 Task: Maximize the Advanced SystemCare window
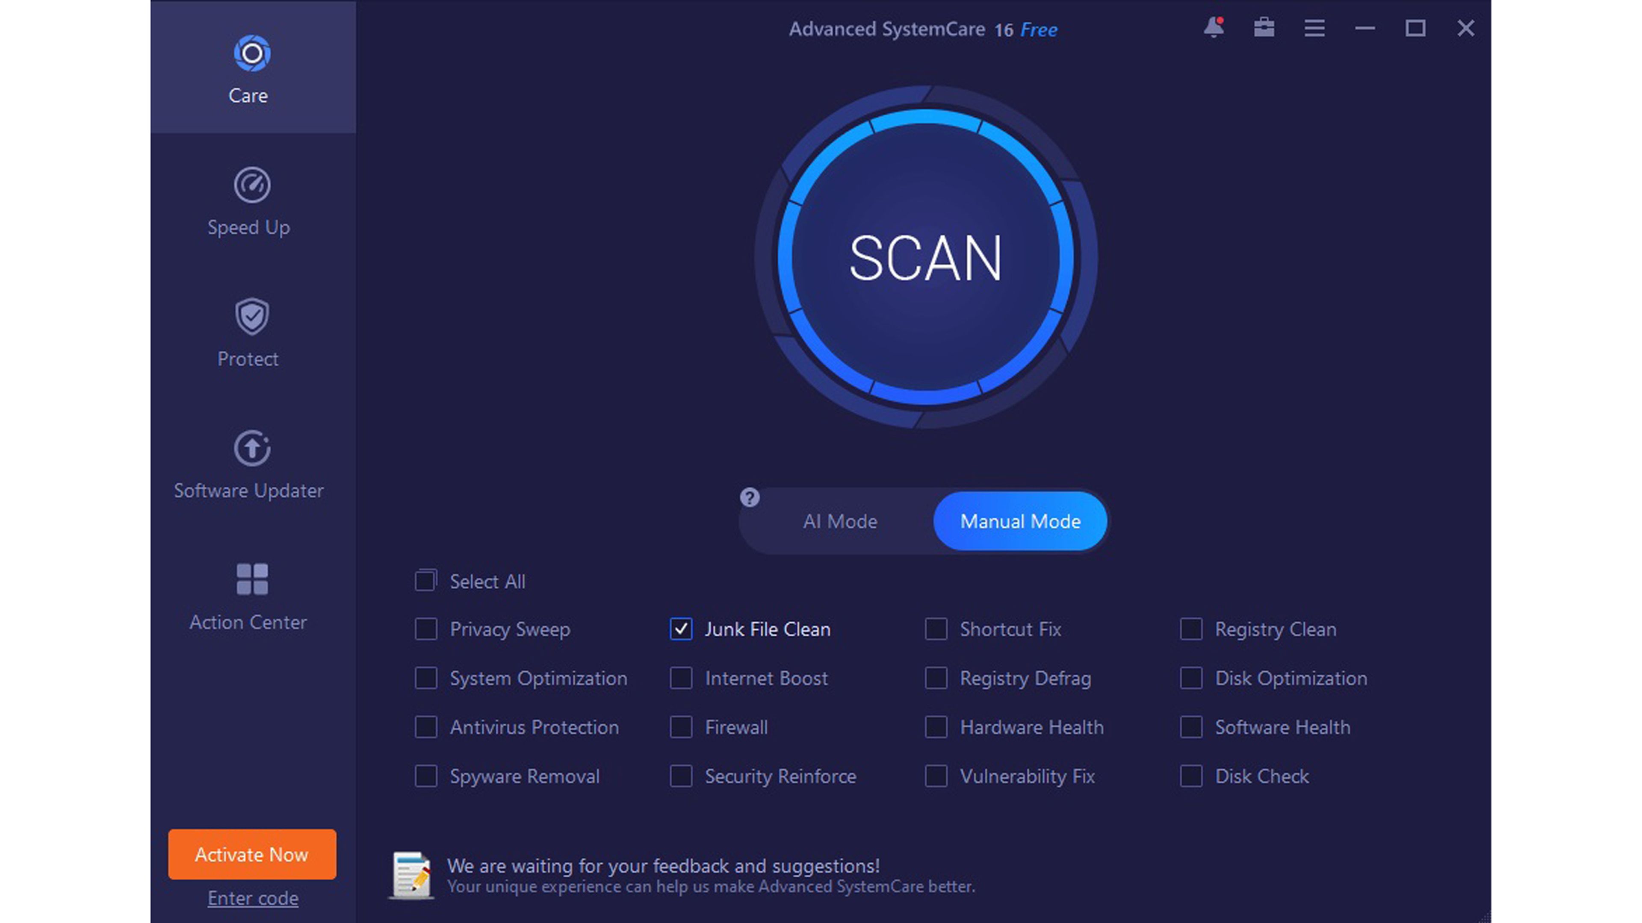1415,28
